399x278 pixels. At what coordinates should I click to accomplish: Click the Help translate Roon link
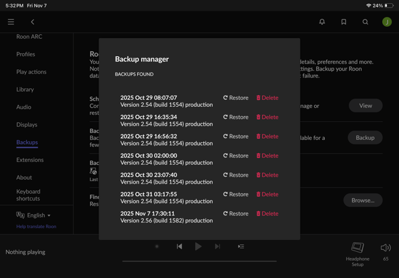36,226
